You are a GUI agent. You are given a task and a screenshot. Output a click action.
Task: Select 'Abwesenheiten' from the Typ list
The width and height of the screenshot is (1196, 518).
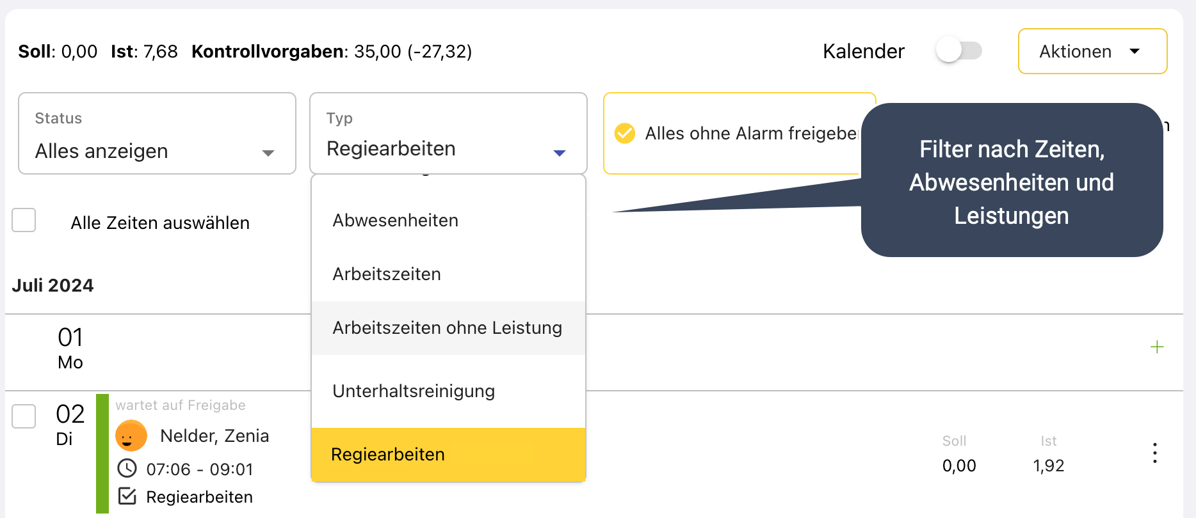396,221
